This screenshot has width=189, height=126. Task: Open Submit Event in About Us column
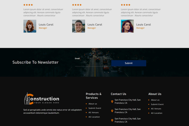pyautogui.click(x=157, y=104)
